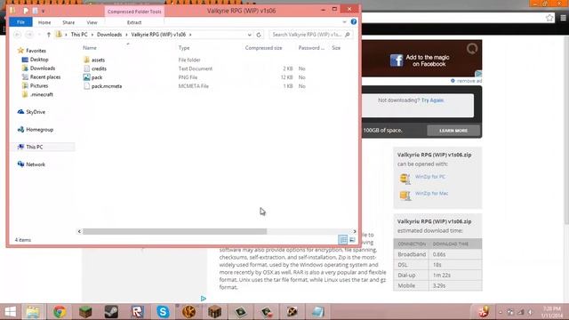
Task: Open browser hamburger menu
Action: click(x=563, y=18)
